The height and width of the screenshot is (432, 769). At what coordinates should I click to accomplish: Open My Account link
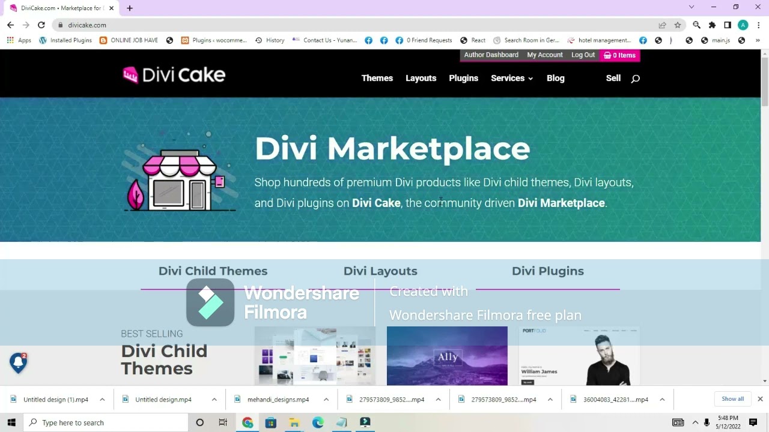click(545, 55)
